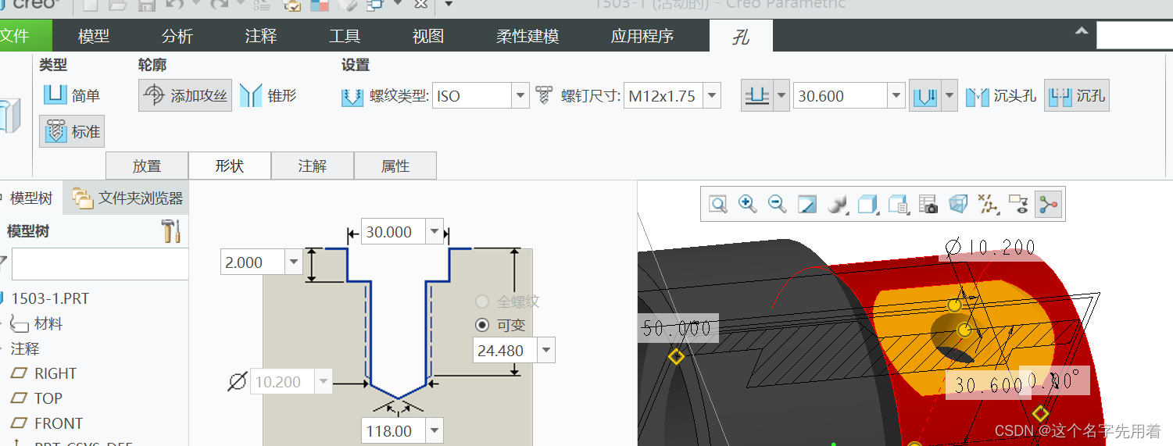This screenshot has height=446, width=1173.
Task: Switch to the 文件夹浏览器 panel tab
Action: [127, 198]
